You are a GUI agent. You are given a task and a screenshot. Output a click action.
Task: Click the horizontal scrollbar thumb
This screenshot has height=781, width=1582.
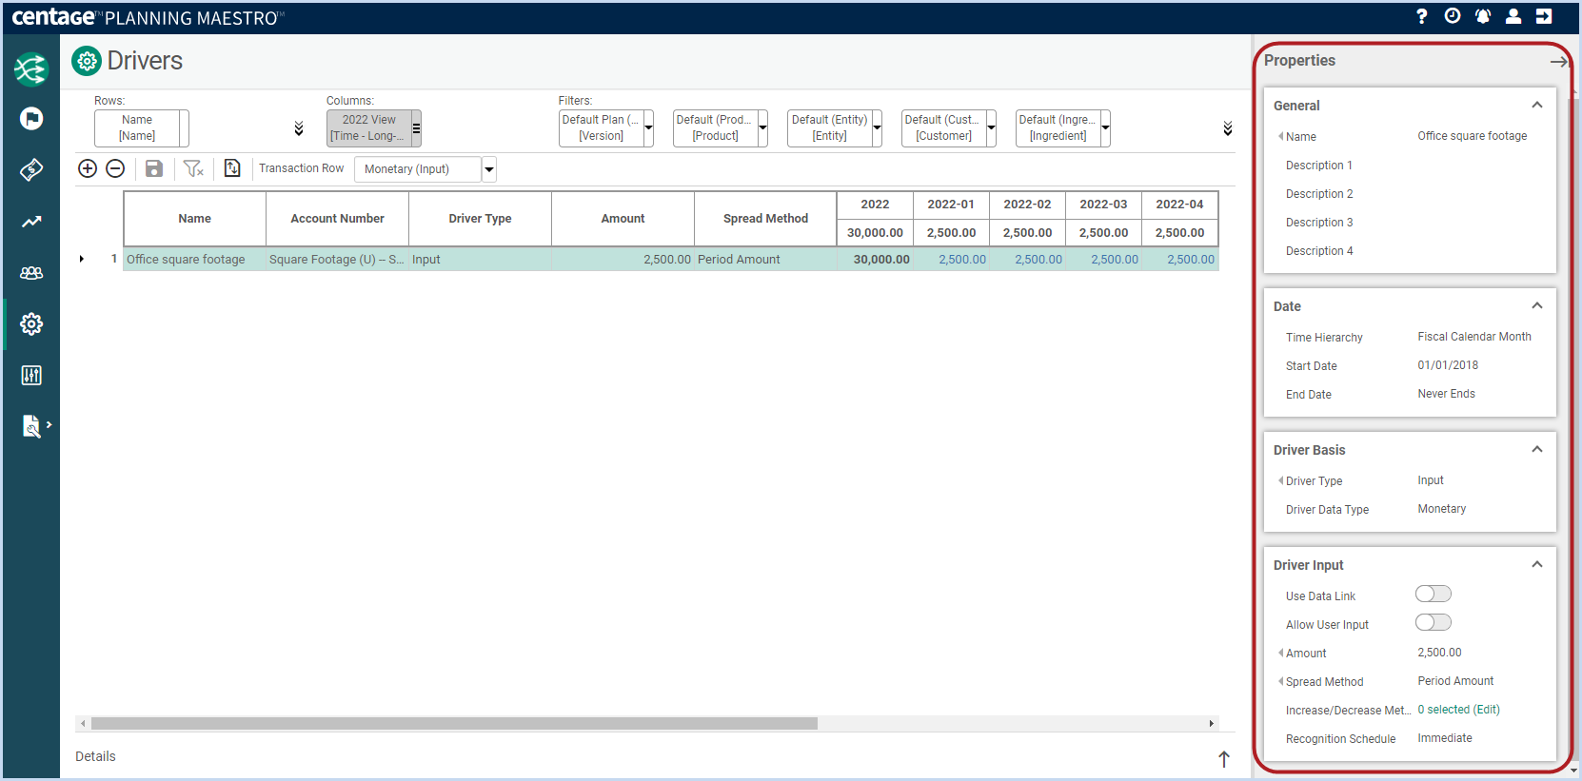(x=454, y=723)
